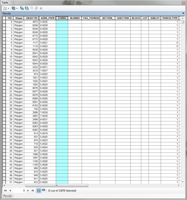
Task: Toggle Show selected records view
Action: [43, 190]
